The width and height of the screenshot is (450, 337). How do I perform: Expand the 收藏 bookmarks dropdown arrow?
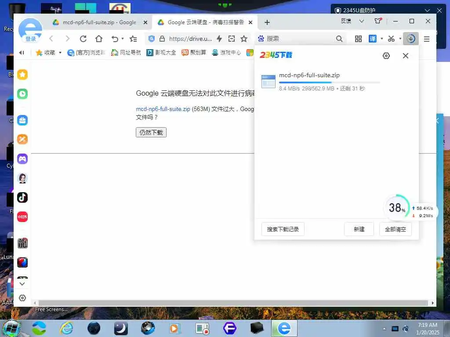click(60, 53)
